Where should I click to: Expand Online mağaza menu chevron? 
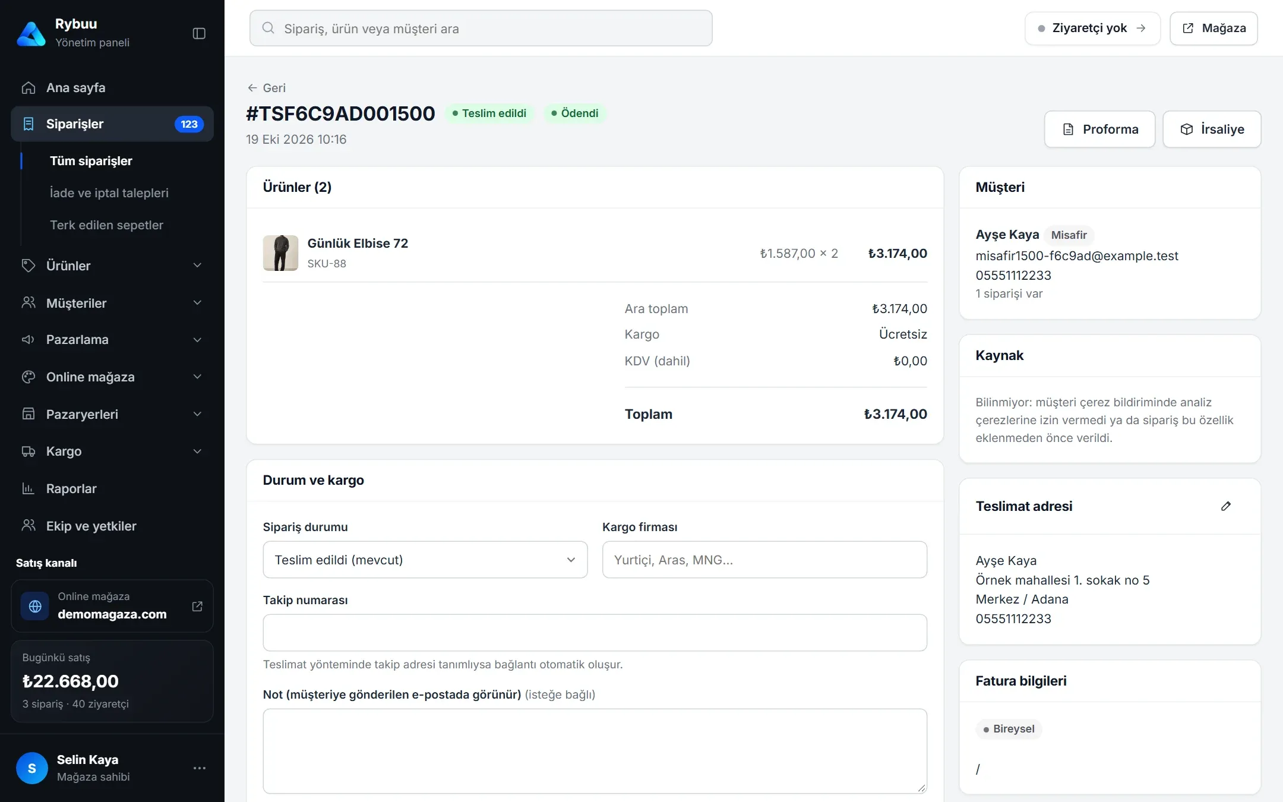click(x=197, y=377)
